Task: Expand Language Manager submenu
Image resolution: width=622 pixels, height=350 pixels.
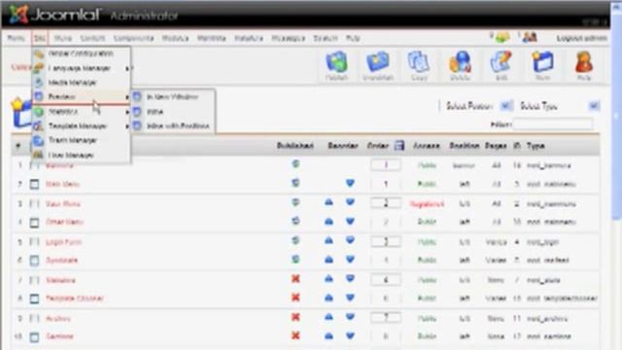Action: [82, 68]
